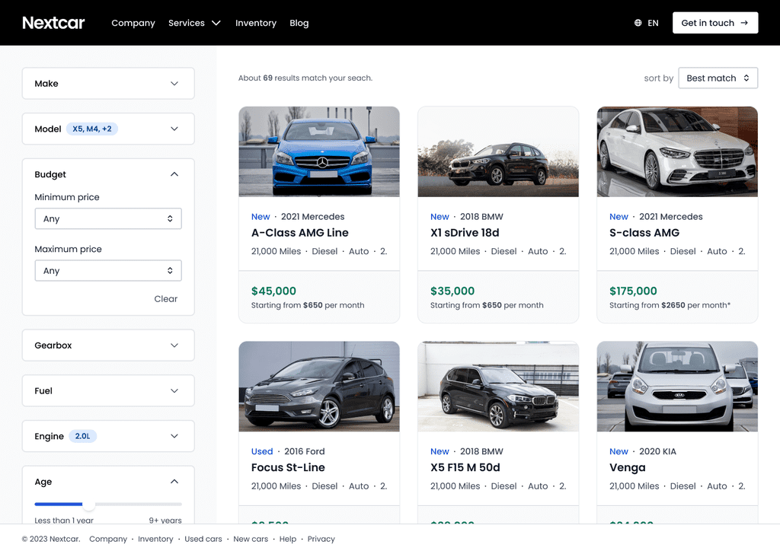
Task: Open the A-Class AMG Line title
Action: tap(299, 233)
